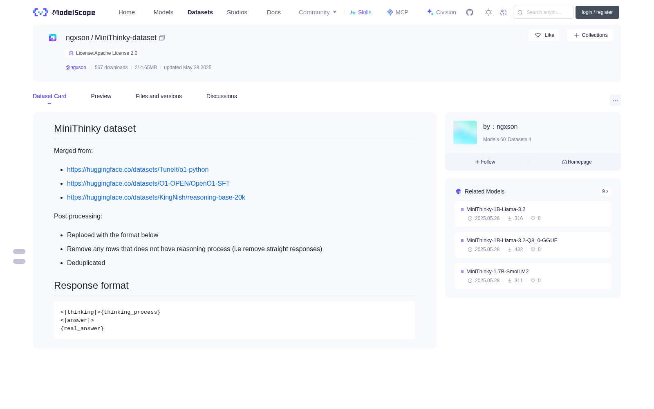
Task: Click the "Datasets 4" author stat
Action: click(520, 139)
